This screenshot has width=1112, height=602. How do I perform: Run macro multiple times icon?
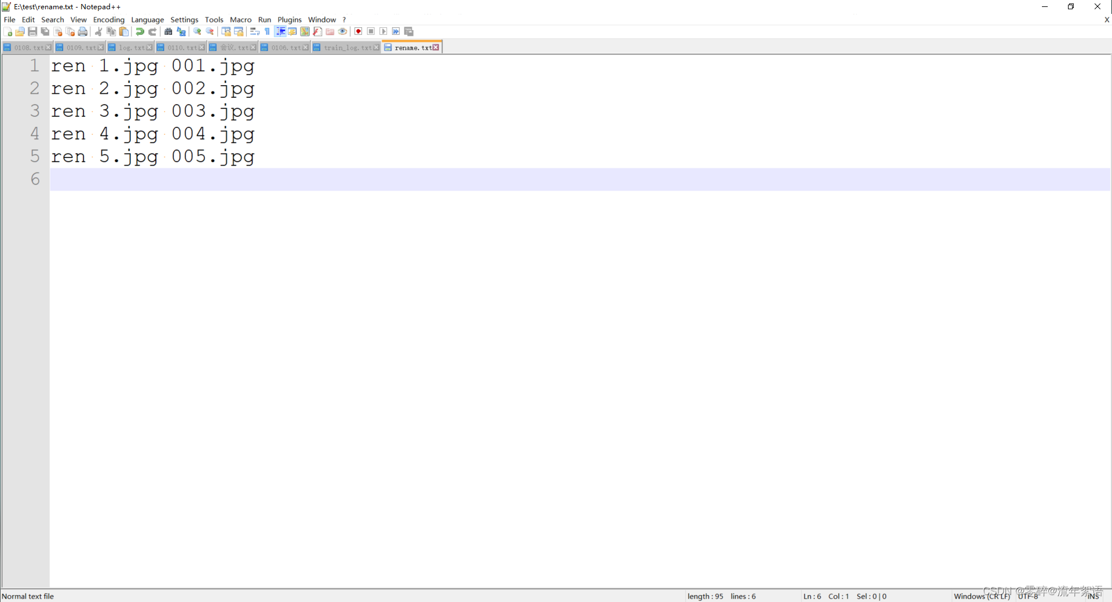click(x=396, y=32)
